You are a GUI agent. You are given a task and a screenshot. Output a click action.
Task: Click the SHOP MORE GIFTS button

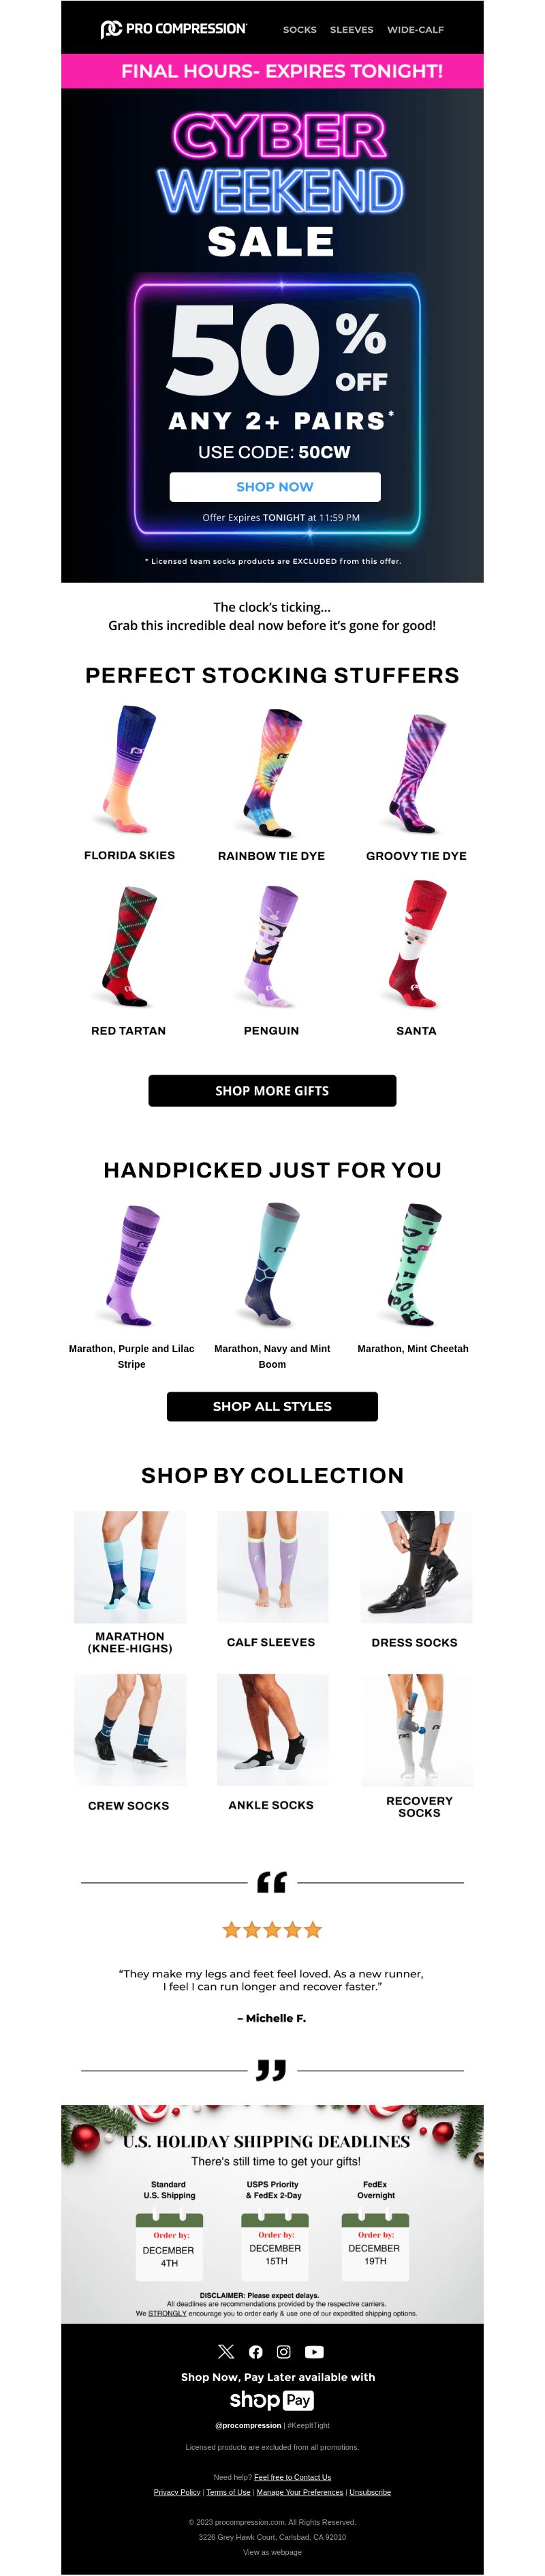point(272,1090)
